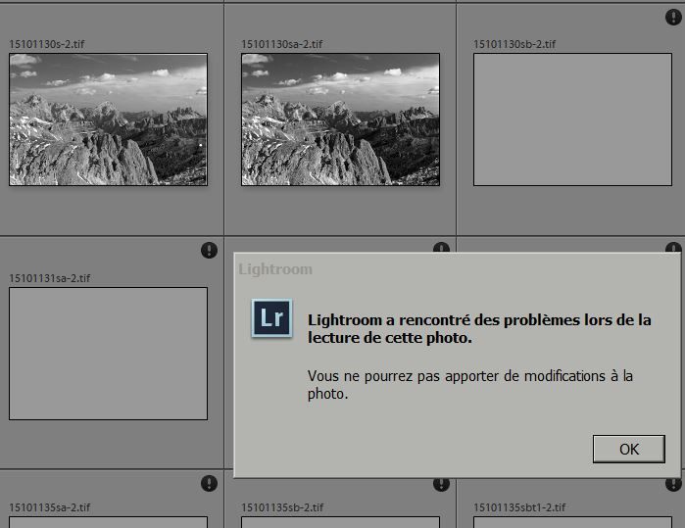Select the empty 15101130sb-2.tif thumbnail
The width and height of the screenshot is (685, 528).
pos(572,120)
